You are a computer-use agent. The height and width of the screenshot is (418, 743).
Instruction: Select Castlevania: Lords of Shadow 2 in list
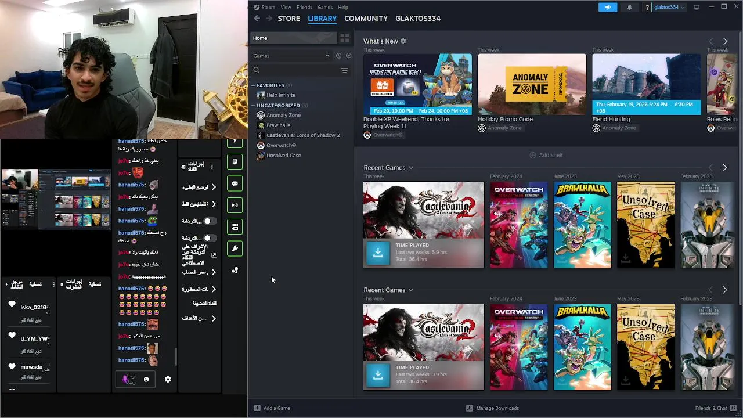click(x=303, y=135)
